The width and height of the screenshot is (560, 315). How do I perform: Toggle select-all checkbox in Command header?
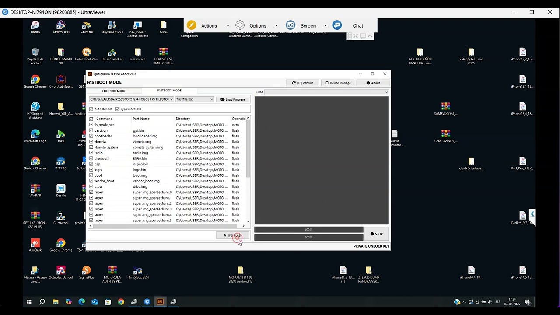click(91, 119)
